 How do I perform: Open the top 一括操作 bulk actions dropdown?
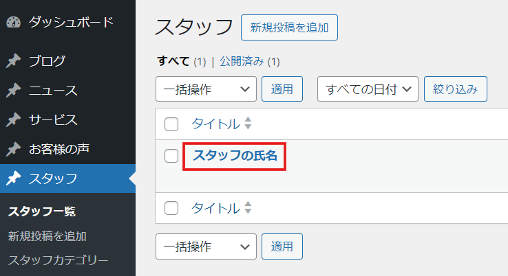pyautogui.click(x=206, y=89)
